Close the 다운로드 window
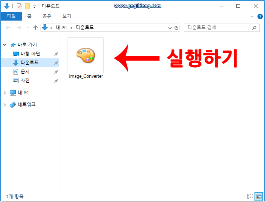Image resolution: width=265 pixels, height=202 pixels. click(x=256, y=6)
